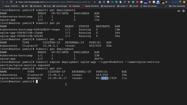This screenshot has height=105, width=187.
Task: Open the blue NEW badge extension
Action: [x=146, y=2]
